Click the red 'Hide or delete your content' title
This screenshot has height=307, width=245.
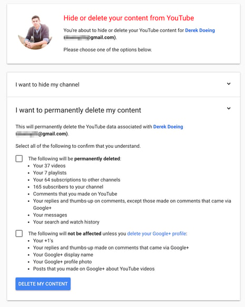[x=129, y=18]
